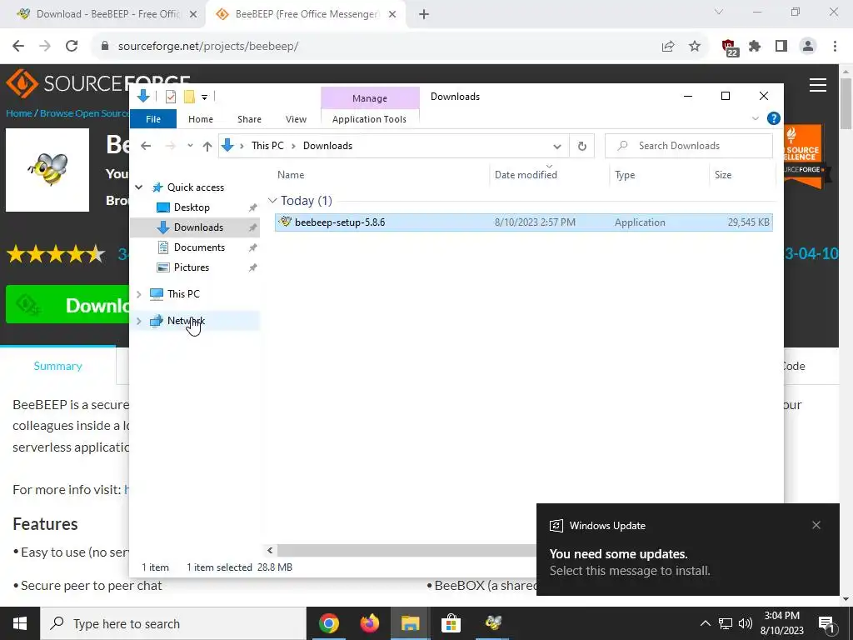Open a new Chrome tab
The width and height of the screenshot is (853, 640).
coord(424,15)
